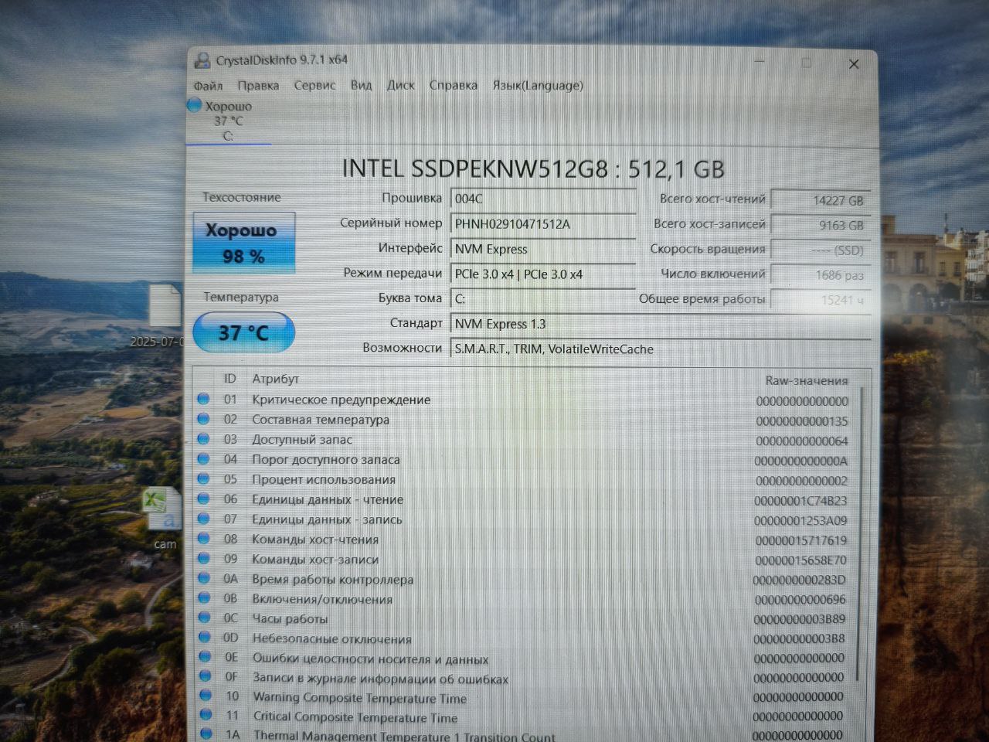
Task: Click status circle of Процент использования row
Action: [204, 479]
